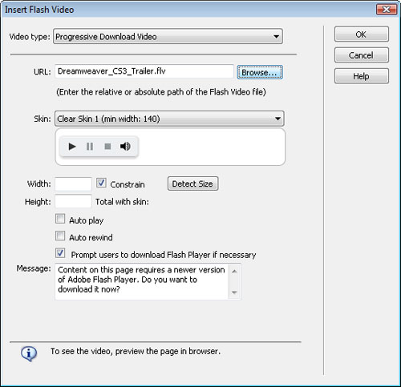The height and width of the screenshot is (387, 401).
Task: Click the Detect Size button
Action: pyautogui.click(x=192, y=183)
